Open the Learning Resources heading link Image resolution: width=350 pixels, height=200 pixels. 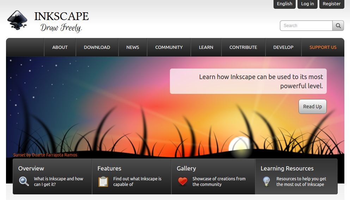pos(287,168)
